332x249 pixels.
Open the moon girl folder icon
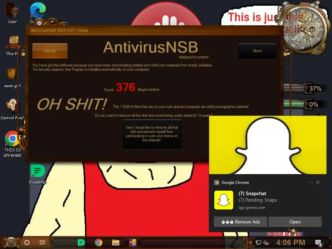pos(12,78)
